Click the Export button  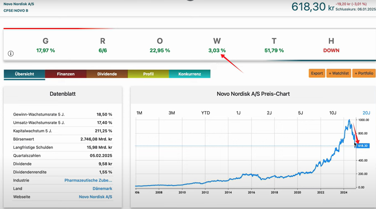point(317,73)
